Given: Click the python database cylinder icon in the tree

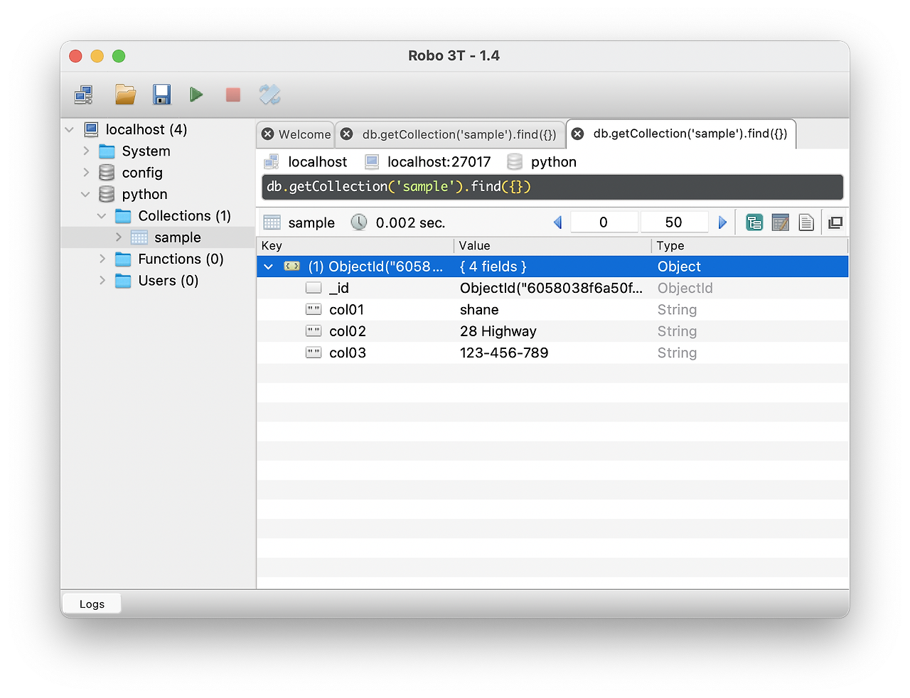Looking at the screenshot, I should 107,194.
